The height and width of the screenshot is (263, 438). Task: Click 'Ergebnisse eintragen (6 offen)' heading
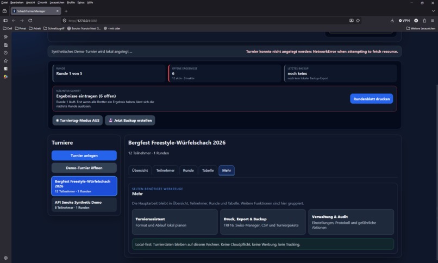[86, 96]
